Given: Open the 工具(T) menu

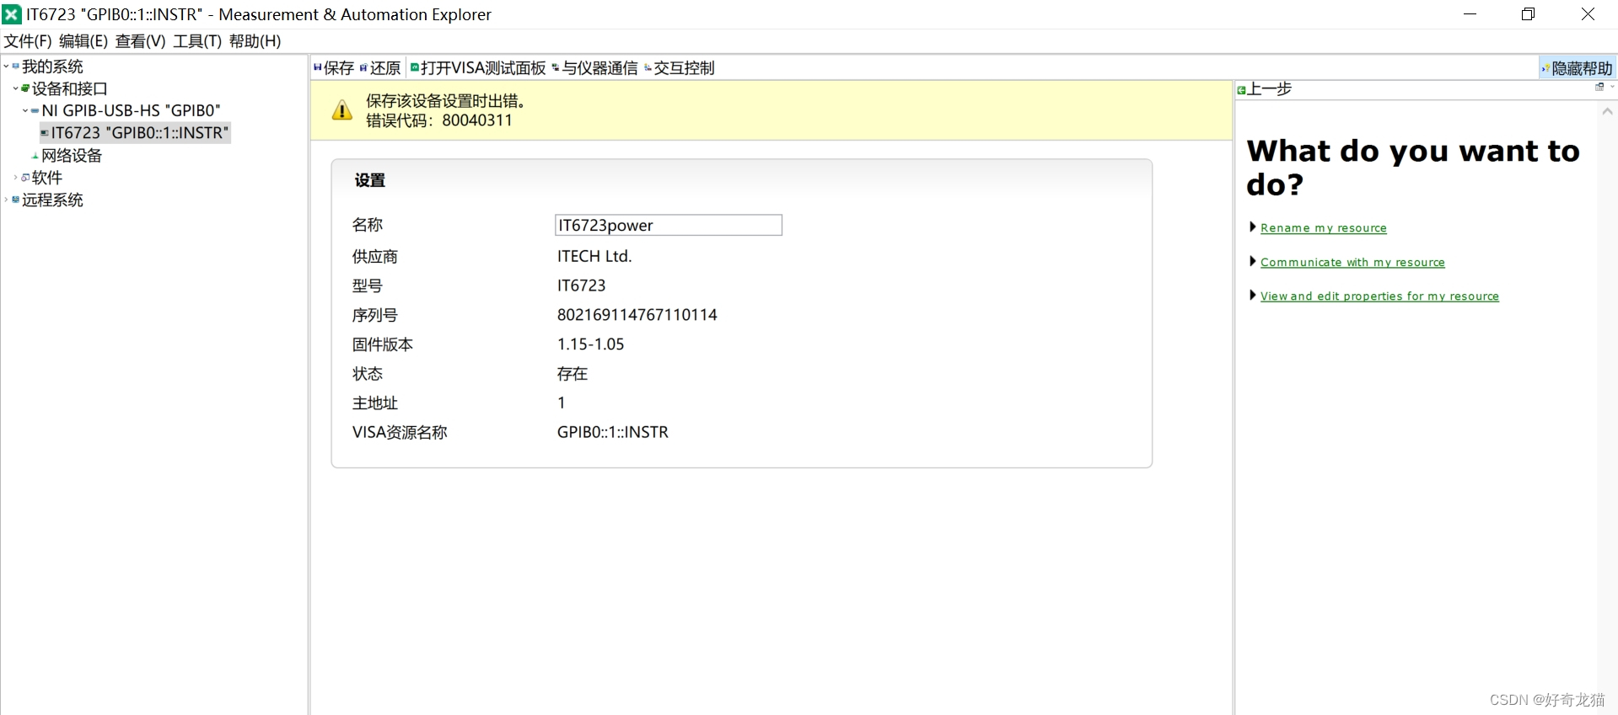Looking at the screenshot, I should pyautogui.click(x=197, y=41).
